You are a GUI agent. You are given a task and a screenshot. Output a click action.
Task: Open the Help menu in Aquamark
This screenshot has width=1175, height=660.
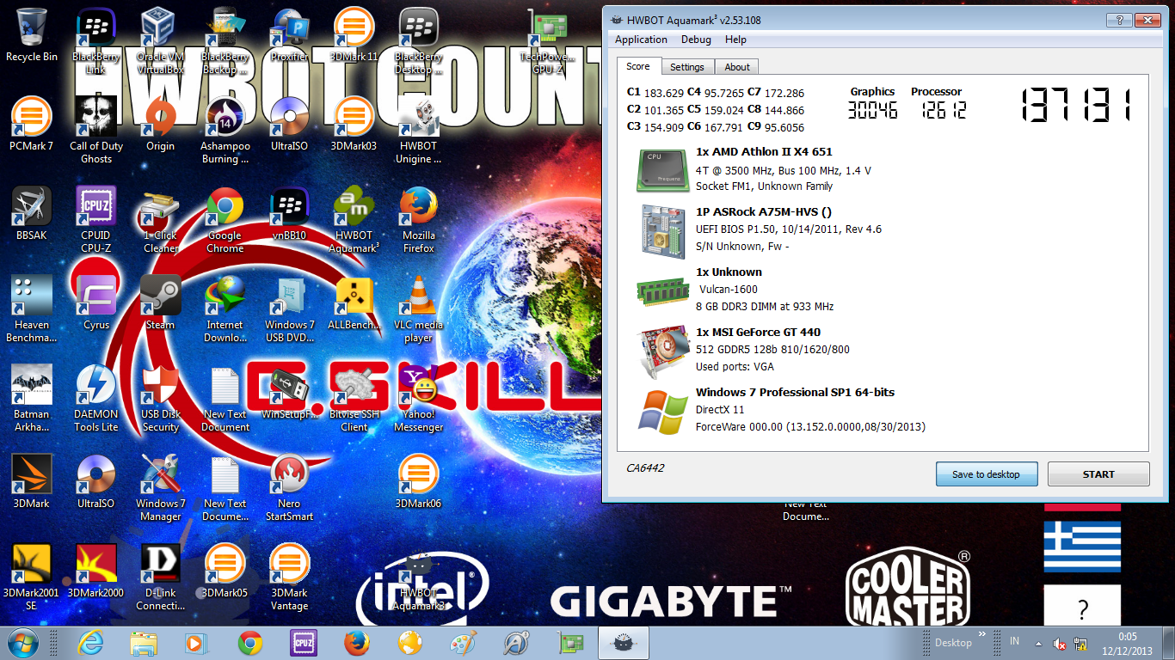click(735, 40)
